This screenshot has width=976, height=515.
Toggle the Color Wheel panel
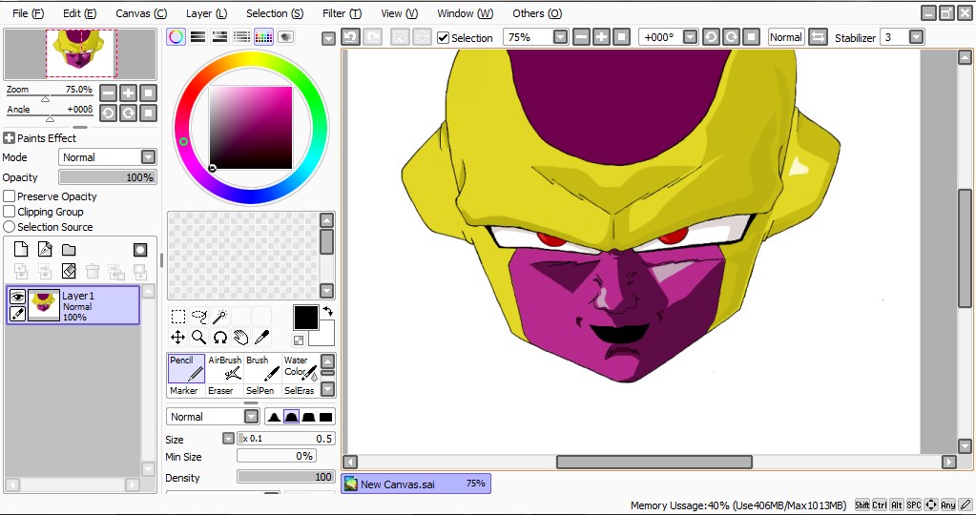[177, 36]
